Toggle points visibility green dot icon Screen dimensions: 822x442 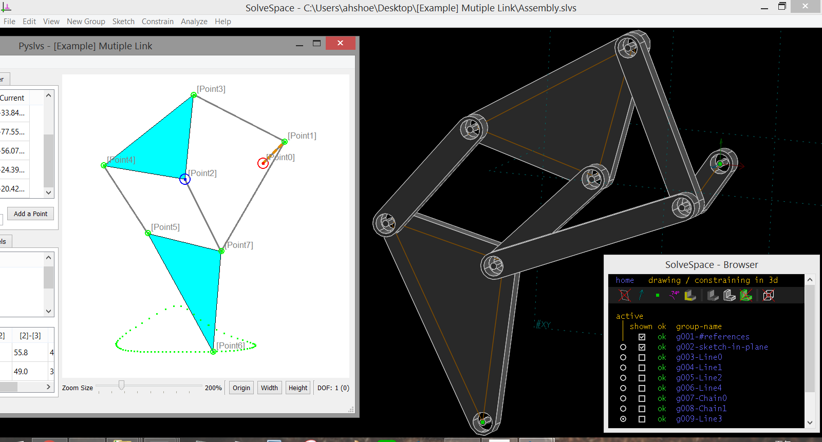point(658,295)
